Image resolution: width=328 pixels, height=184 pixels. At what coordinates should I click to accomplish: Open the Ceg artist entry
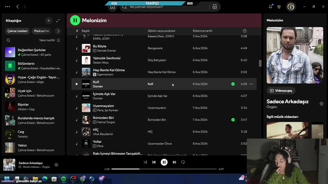point(33,134)
